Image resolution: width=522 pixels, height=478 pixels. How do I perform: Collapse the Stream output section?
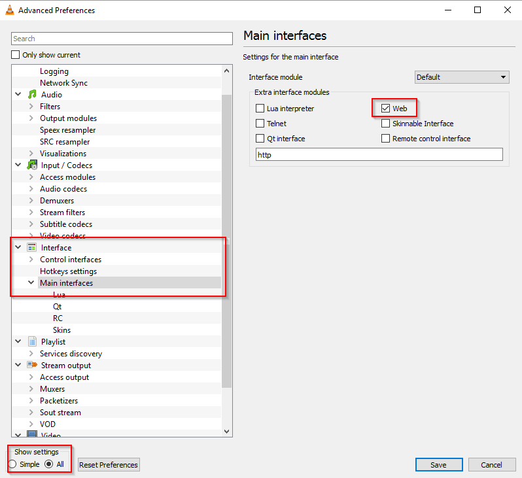[18, 365]
